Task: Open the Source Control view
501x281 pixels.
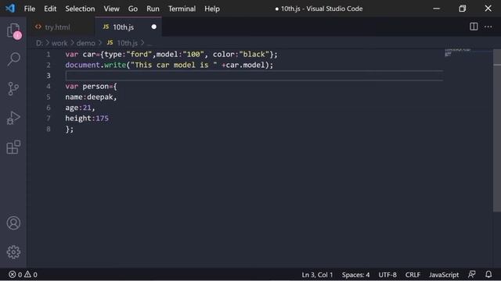Action: pos(13,88)
